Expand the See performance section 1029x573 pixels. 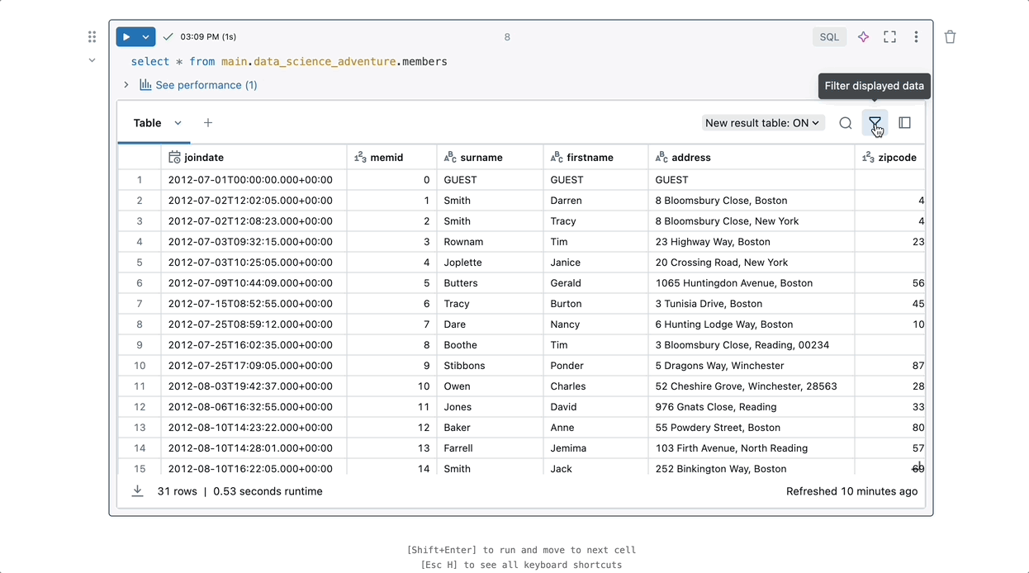point(126,85)
